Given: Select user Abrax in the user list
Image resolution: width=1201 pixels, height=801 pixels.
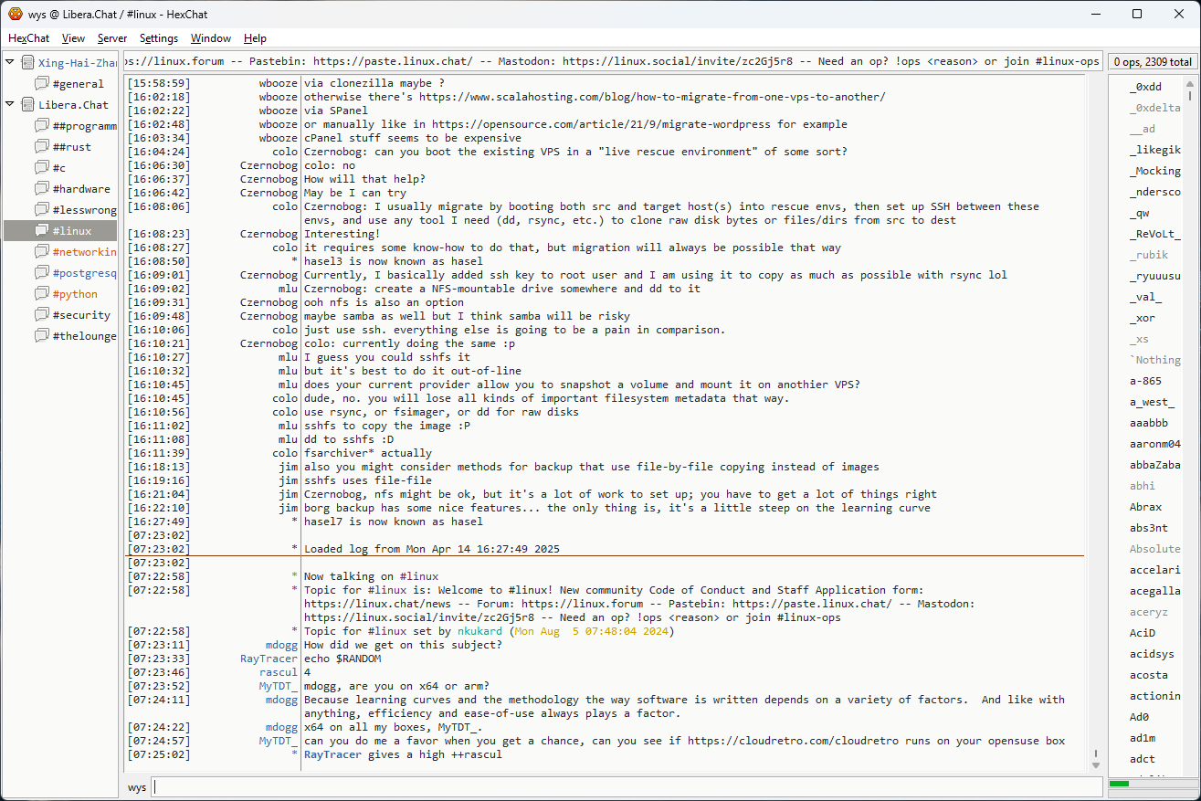Looking at the screenshot, I should pyautogui.click(x=1145, y=507).
